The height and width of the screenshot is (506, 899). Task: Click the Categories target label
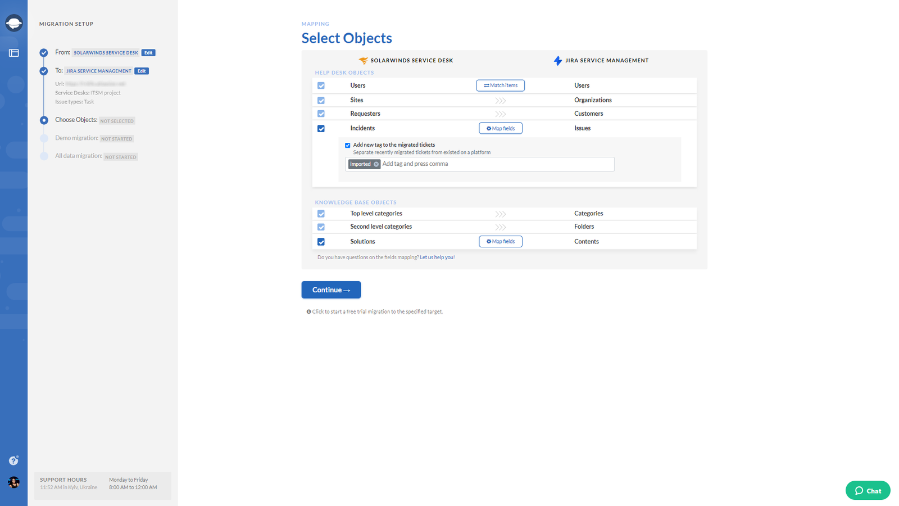pyautogui.click(x=588, y=214)
